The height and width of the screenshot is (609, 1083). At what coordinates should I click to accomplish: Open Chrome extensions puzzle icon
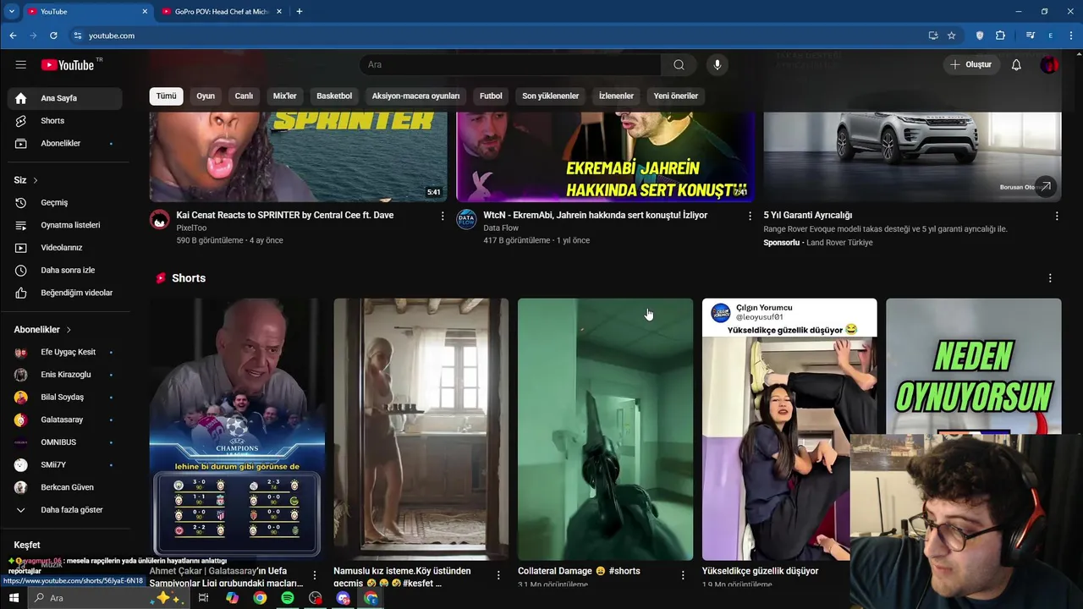tap(1000, 36)
